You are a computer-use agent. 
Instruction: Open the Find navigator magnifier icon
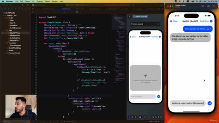pyautogui.click(x=12, y=9)
